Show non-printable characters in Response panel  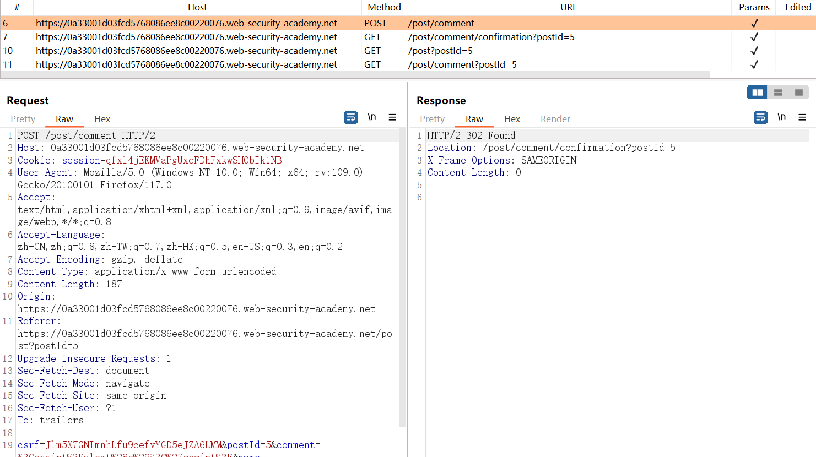click(x=781, y=117)
